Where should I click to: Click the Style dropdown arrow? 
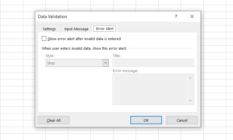click(106, 63)
